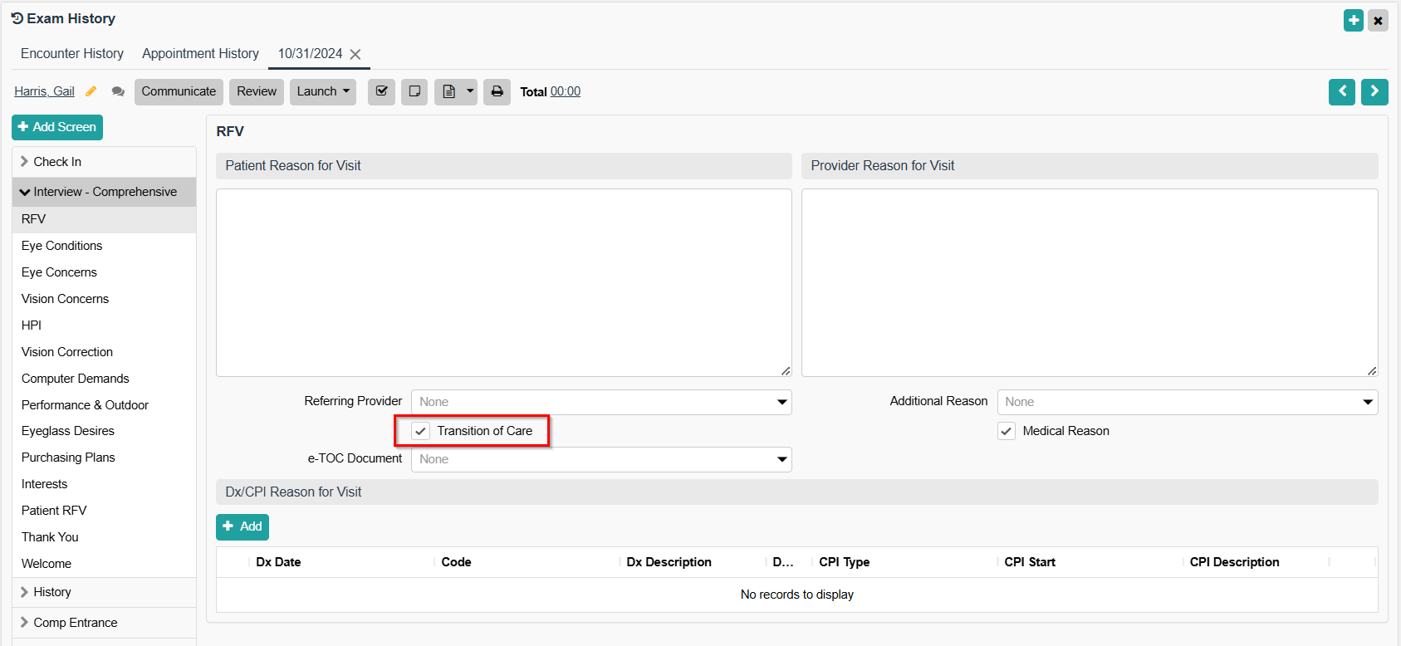Advance to next screen with right arrow
The image size is (1401, 646).
[1374, 91]
